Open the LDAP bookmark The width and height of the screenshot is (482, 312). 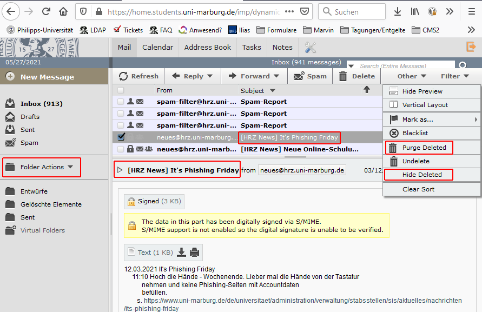click(x=93, y=30)
